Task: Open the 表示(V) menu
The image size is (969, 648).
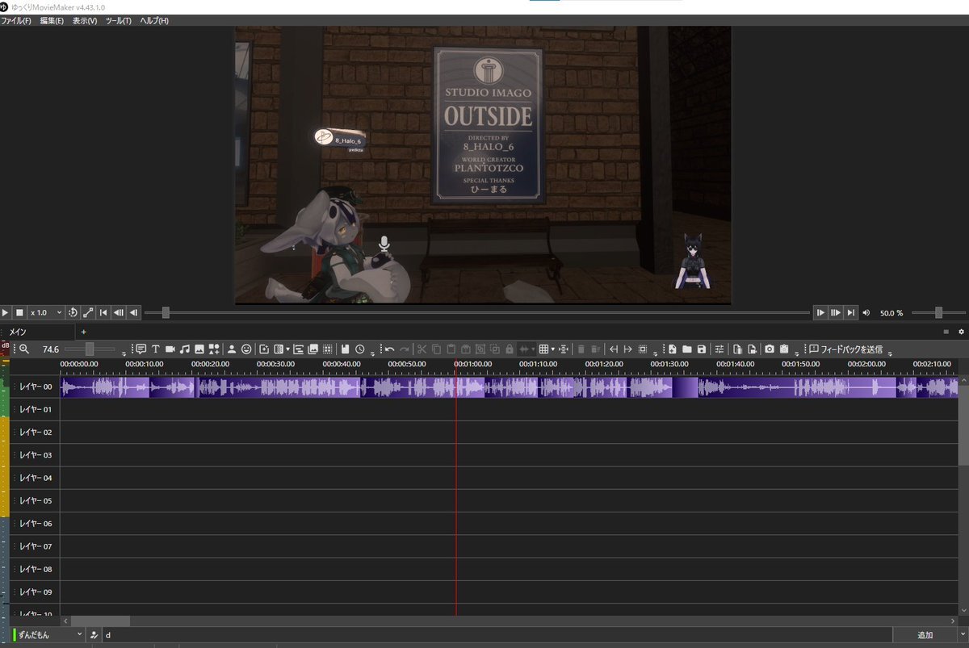Action: [x=85, y=20]
